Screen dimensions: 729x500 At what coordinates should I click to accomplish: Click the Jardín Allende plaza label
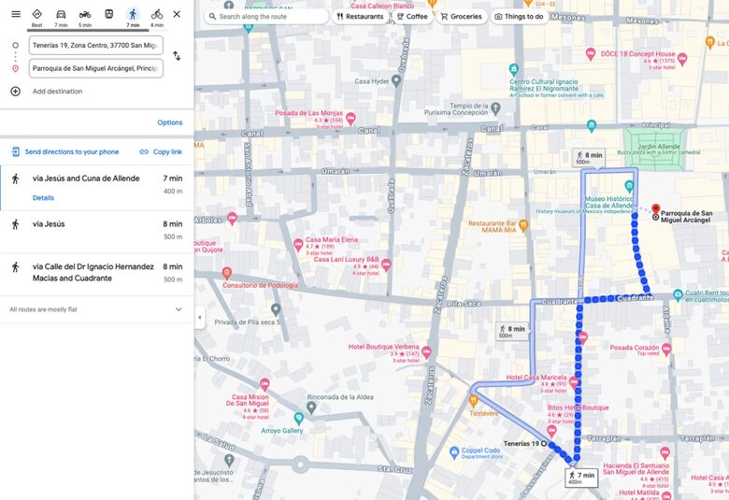(658, 147)
